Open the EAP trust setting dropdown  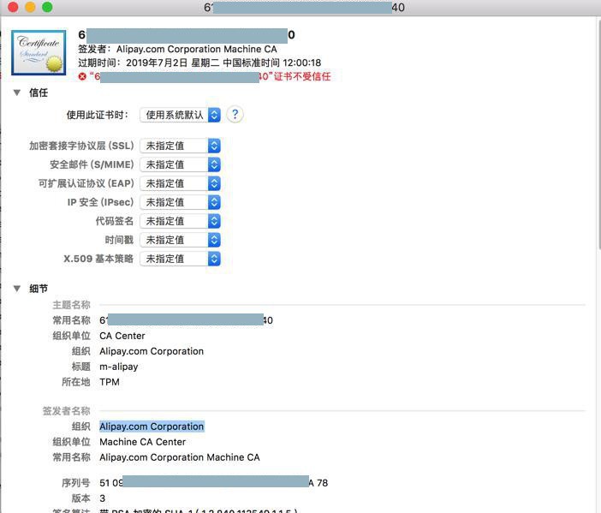coord(180,183)
